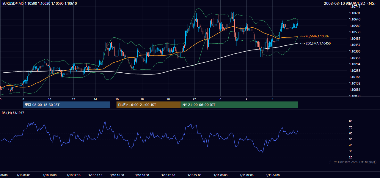Click hour tick '20' under the price chart

click(168, 99)
